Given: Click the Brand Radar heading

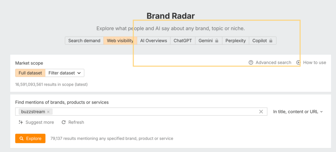Looking at the screenshot, I should click(x=171, y=16).
